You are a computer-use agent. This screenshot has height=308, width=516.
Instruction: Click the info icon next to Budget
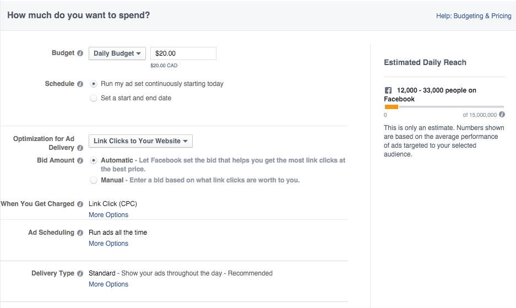80,53
